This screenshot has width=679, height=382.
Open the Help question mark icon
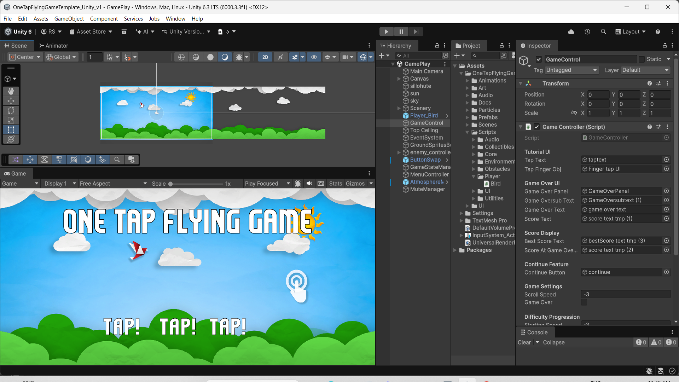tap(658, 31)
